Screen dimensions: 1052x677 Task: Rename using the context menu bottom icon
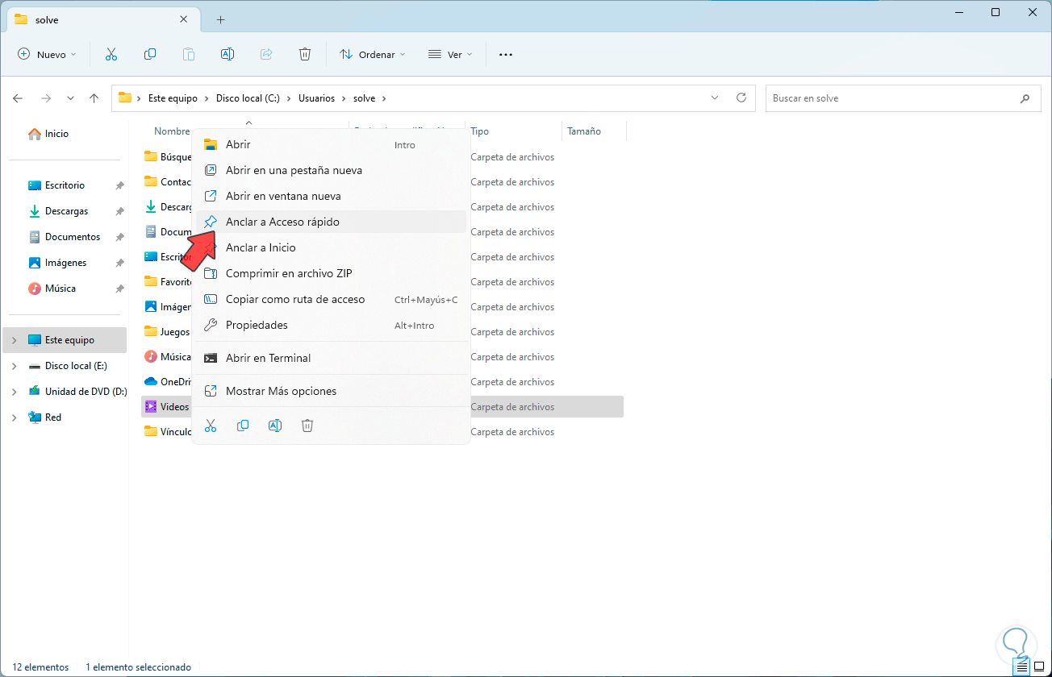coord(275,426)
